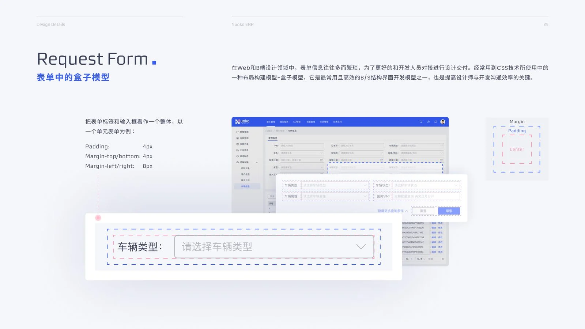Image resolution: width=585 pixels, height=329 pixels.
Task: Click the 订单号 input field
Action: (362, 145)
